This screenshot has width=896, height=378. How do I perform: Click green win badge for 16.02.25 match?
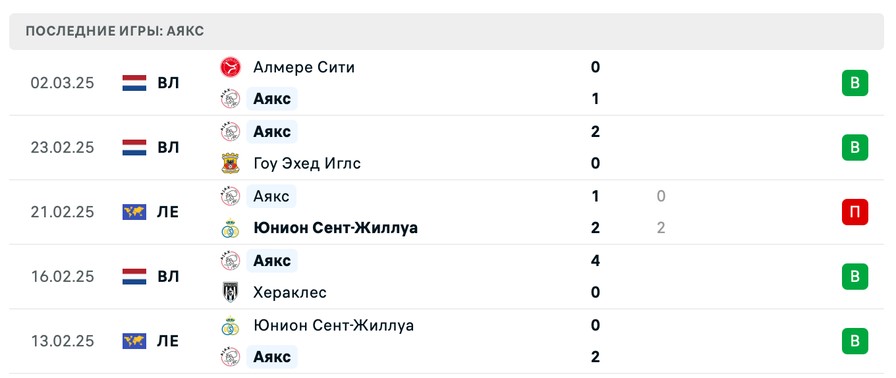pyautogui.click(x=854, y=277)
